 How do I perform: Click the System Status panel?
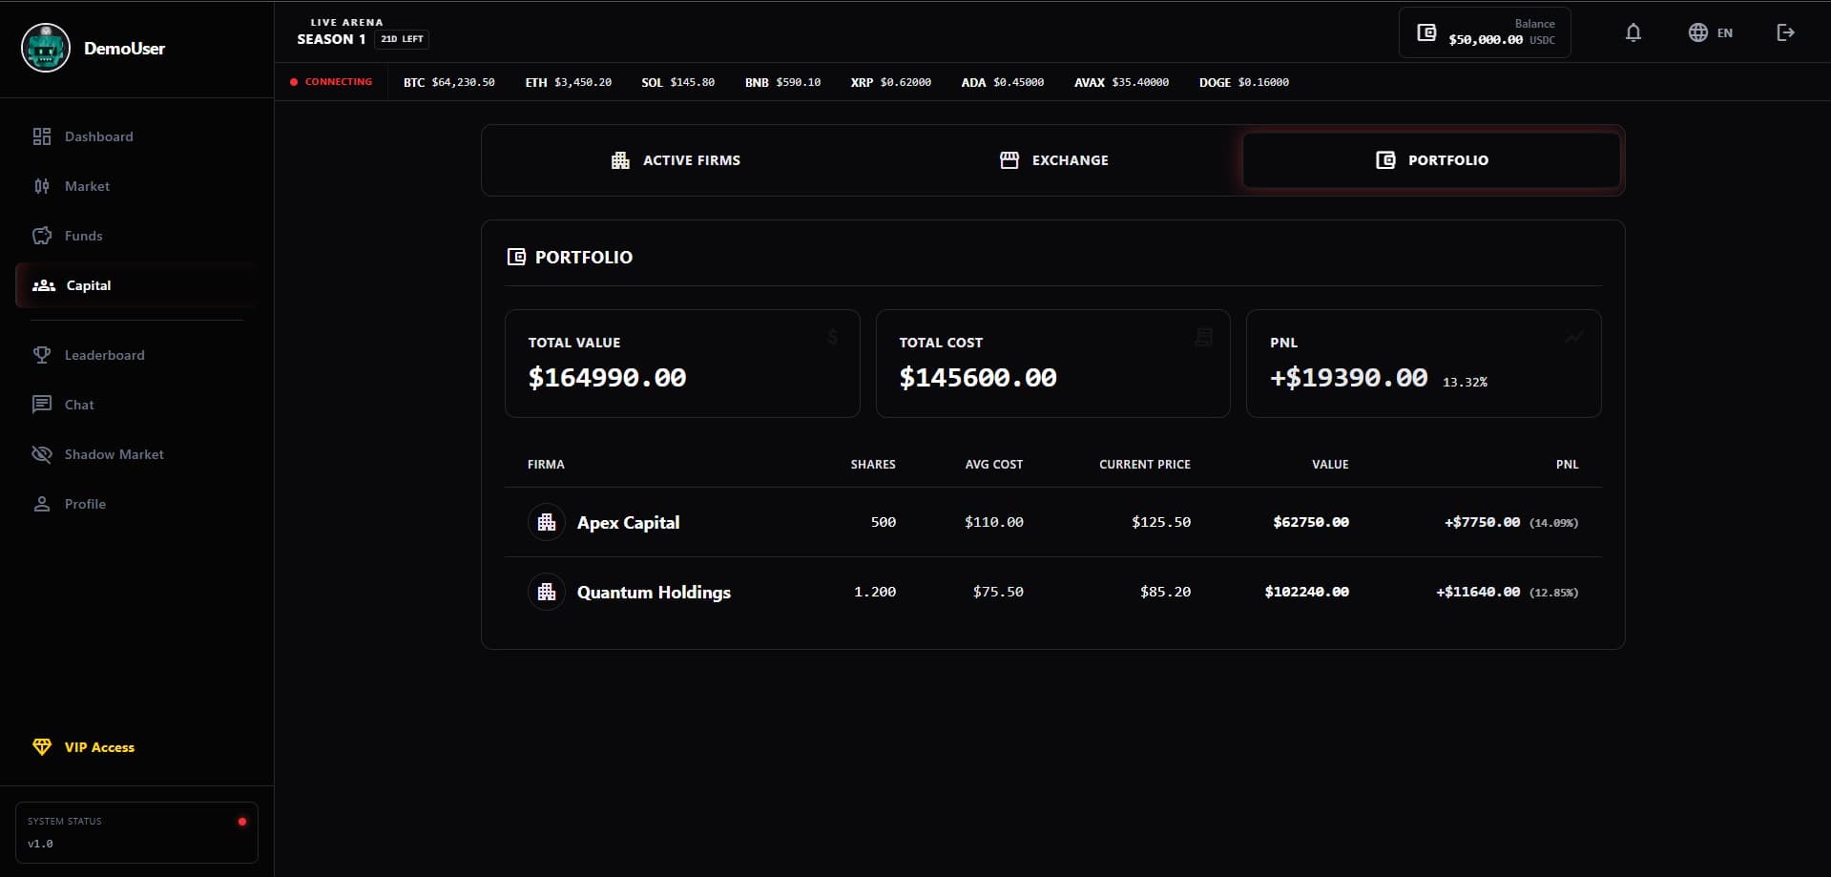click(x=136, y=831)
